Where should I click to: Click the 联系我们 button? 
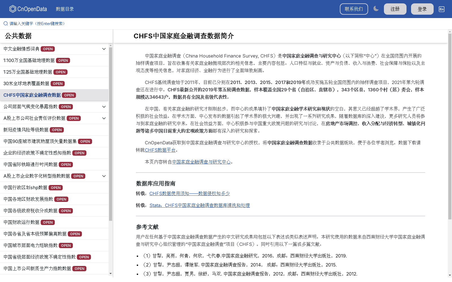(354, 9)
